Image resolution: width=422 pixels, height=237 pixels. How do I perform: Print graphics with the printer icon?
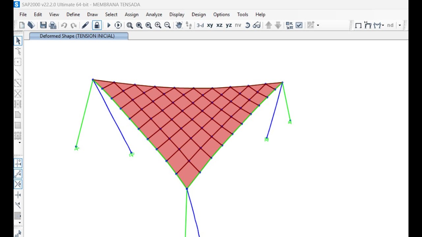point(52,25)
